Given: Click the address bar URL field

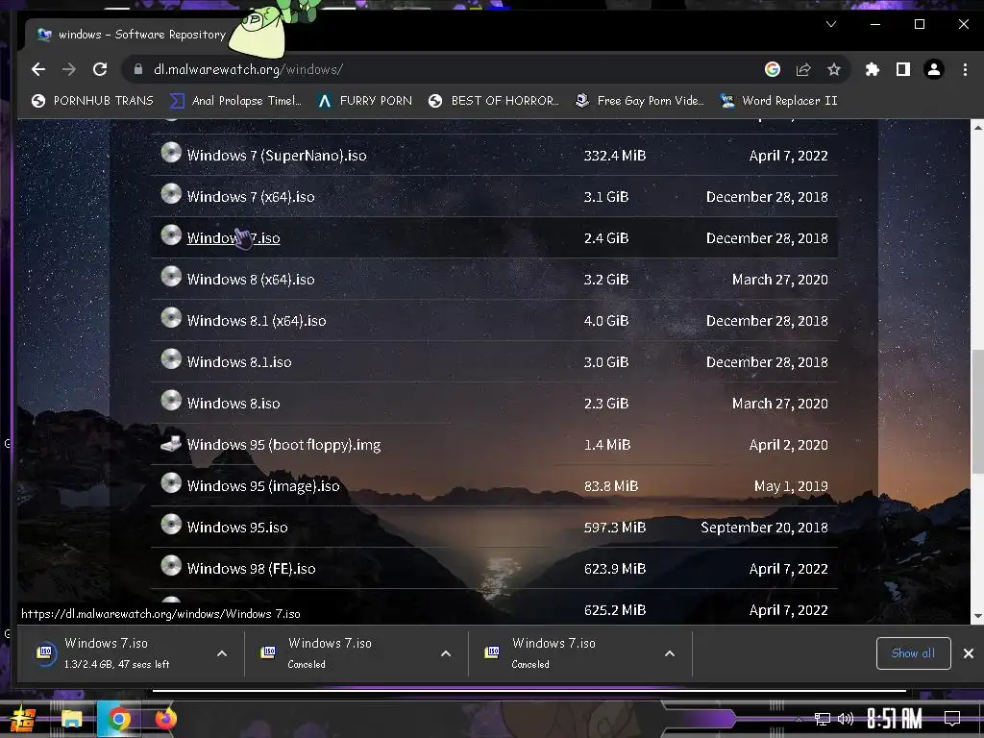Looking at the screenshot, I should (x=439, y=69).
